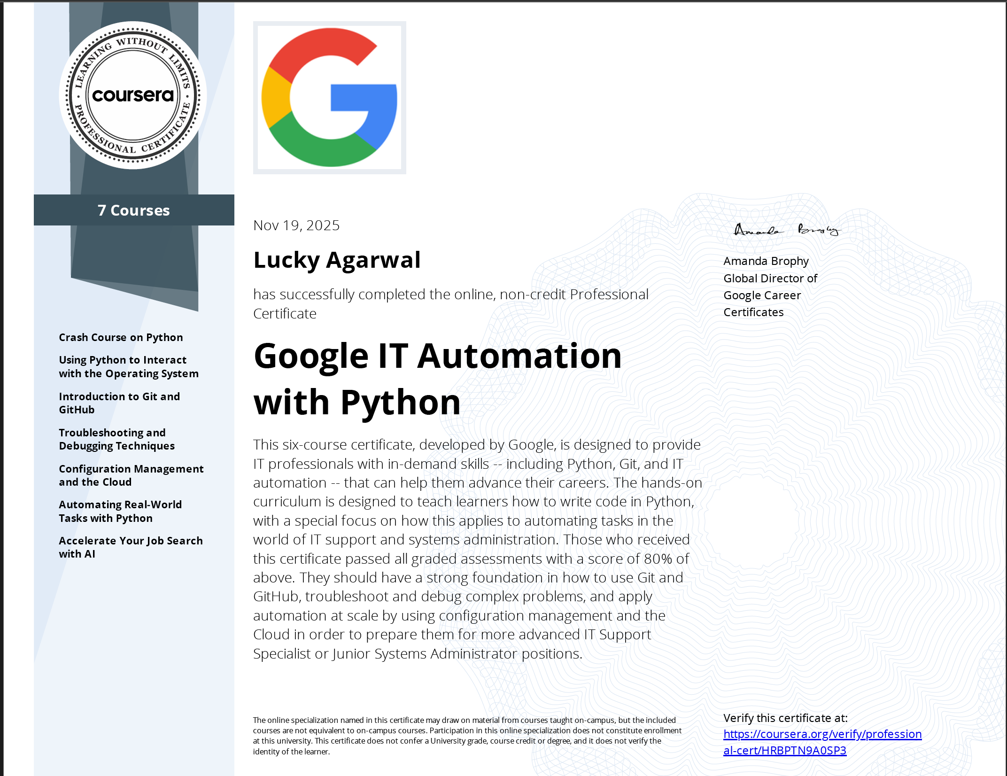1007x776 pixels.
Task: Click "Verify this certificate at:" label
Action: point(784,718)
